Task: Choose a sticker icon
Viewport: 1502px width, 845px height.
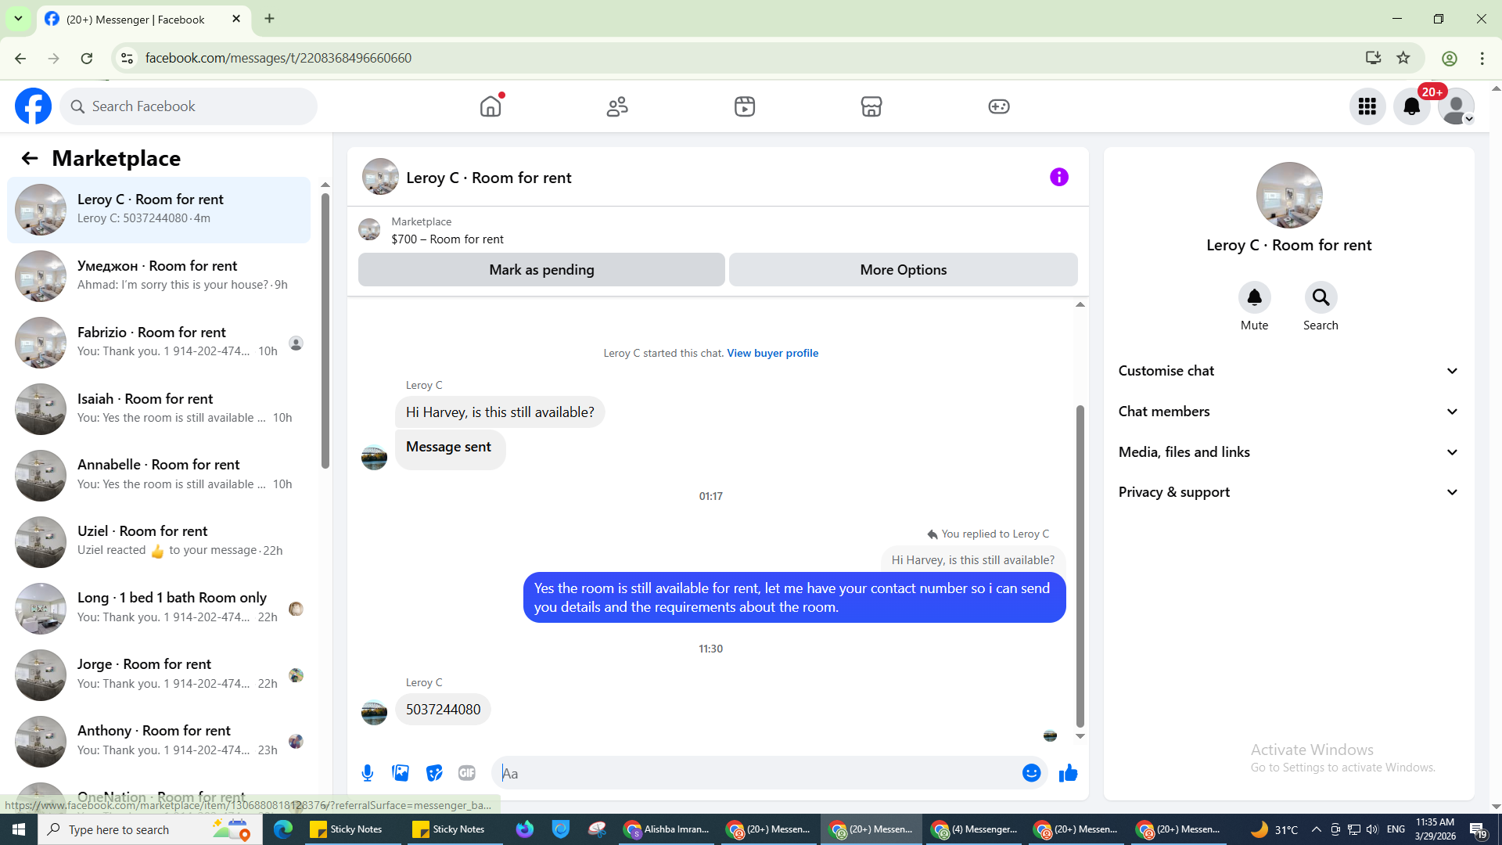Action: point(434,774)
